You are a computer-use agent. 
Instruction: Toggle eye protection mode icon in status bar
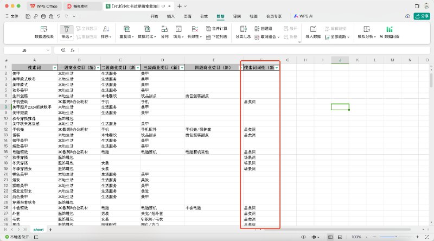[x=303, y=237]
